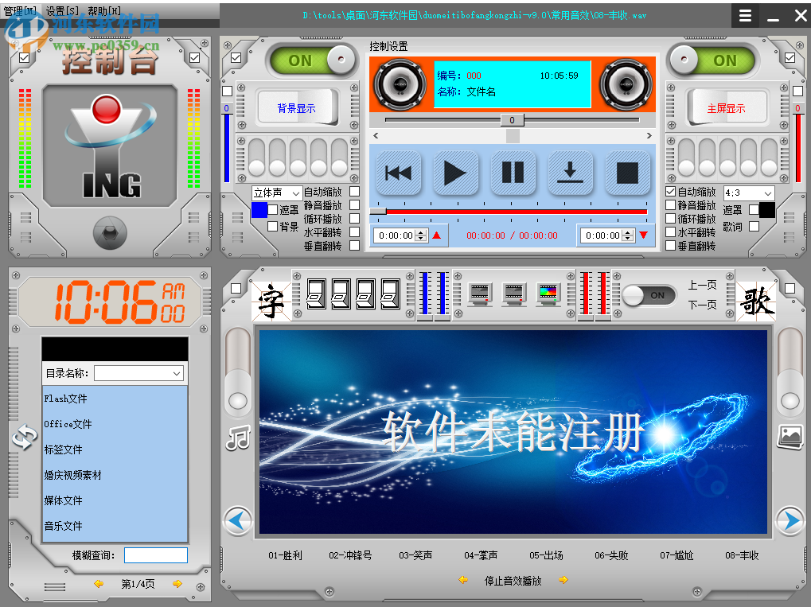
Task: Go to next preview with right blue arrow
Action: click(x=790, y=520)
